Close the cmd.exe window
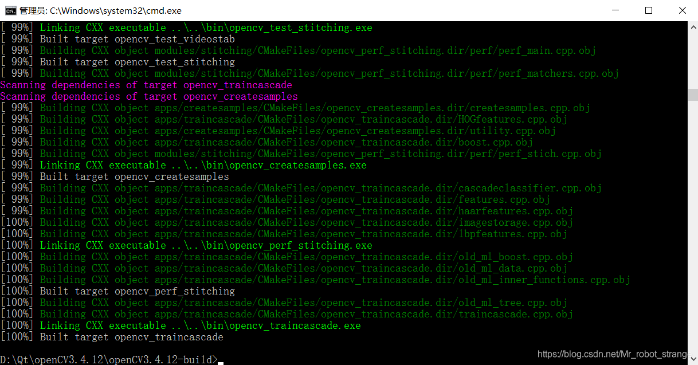 681,10
